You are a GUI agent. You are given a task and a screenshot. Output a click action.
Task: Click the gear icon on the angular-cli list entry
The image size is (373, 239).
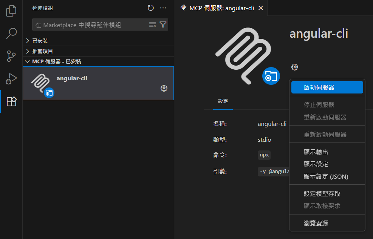point(164,88)
